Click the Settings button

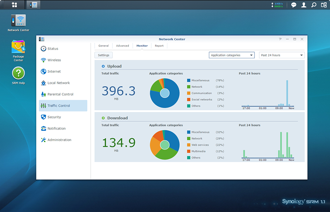[x=104, y=55]
